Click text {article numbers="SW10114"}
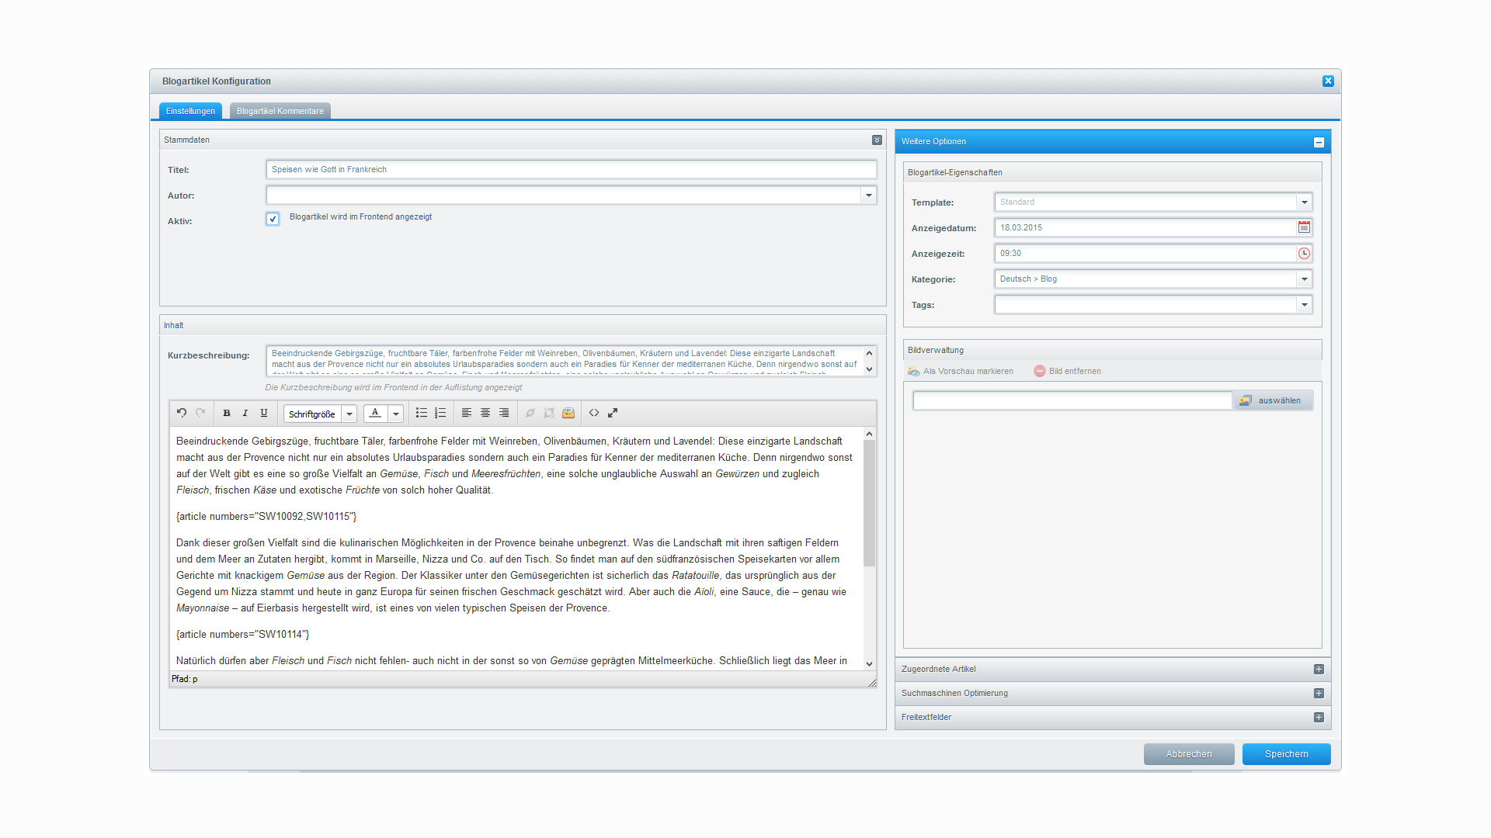This screenshot has width=1491, height=838. click(242, 634)
